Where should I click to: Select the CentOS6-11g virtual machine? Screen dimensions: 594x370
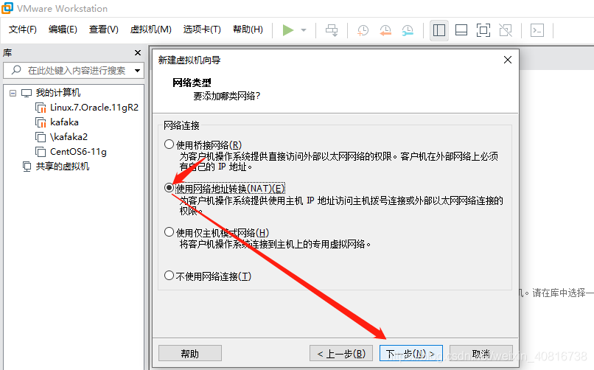pos(78,152)
